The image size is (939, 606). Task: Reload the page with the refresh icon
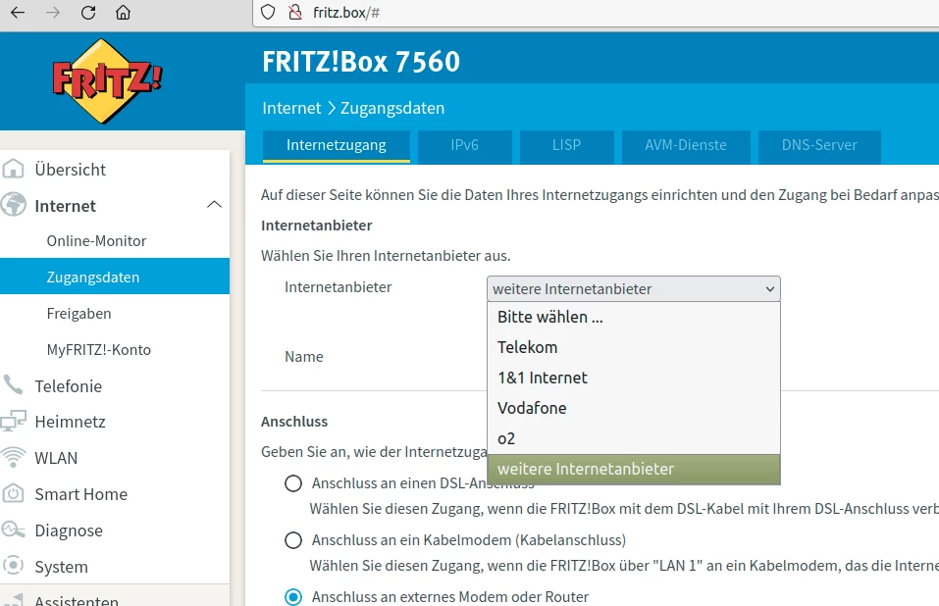88,13
